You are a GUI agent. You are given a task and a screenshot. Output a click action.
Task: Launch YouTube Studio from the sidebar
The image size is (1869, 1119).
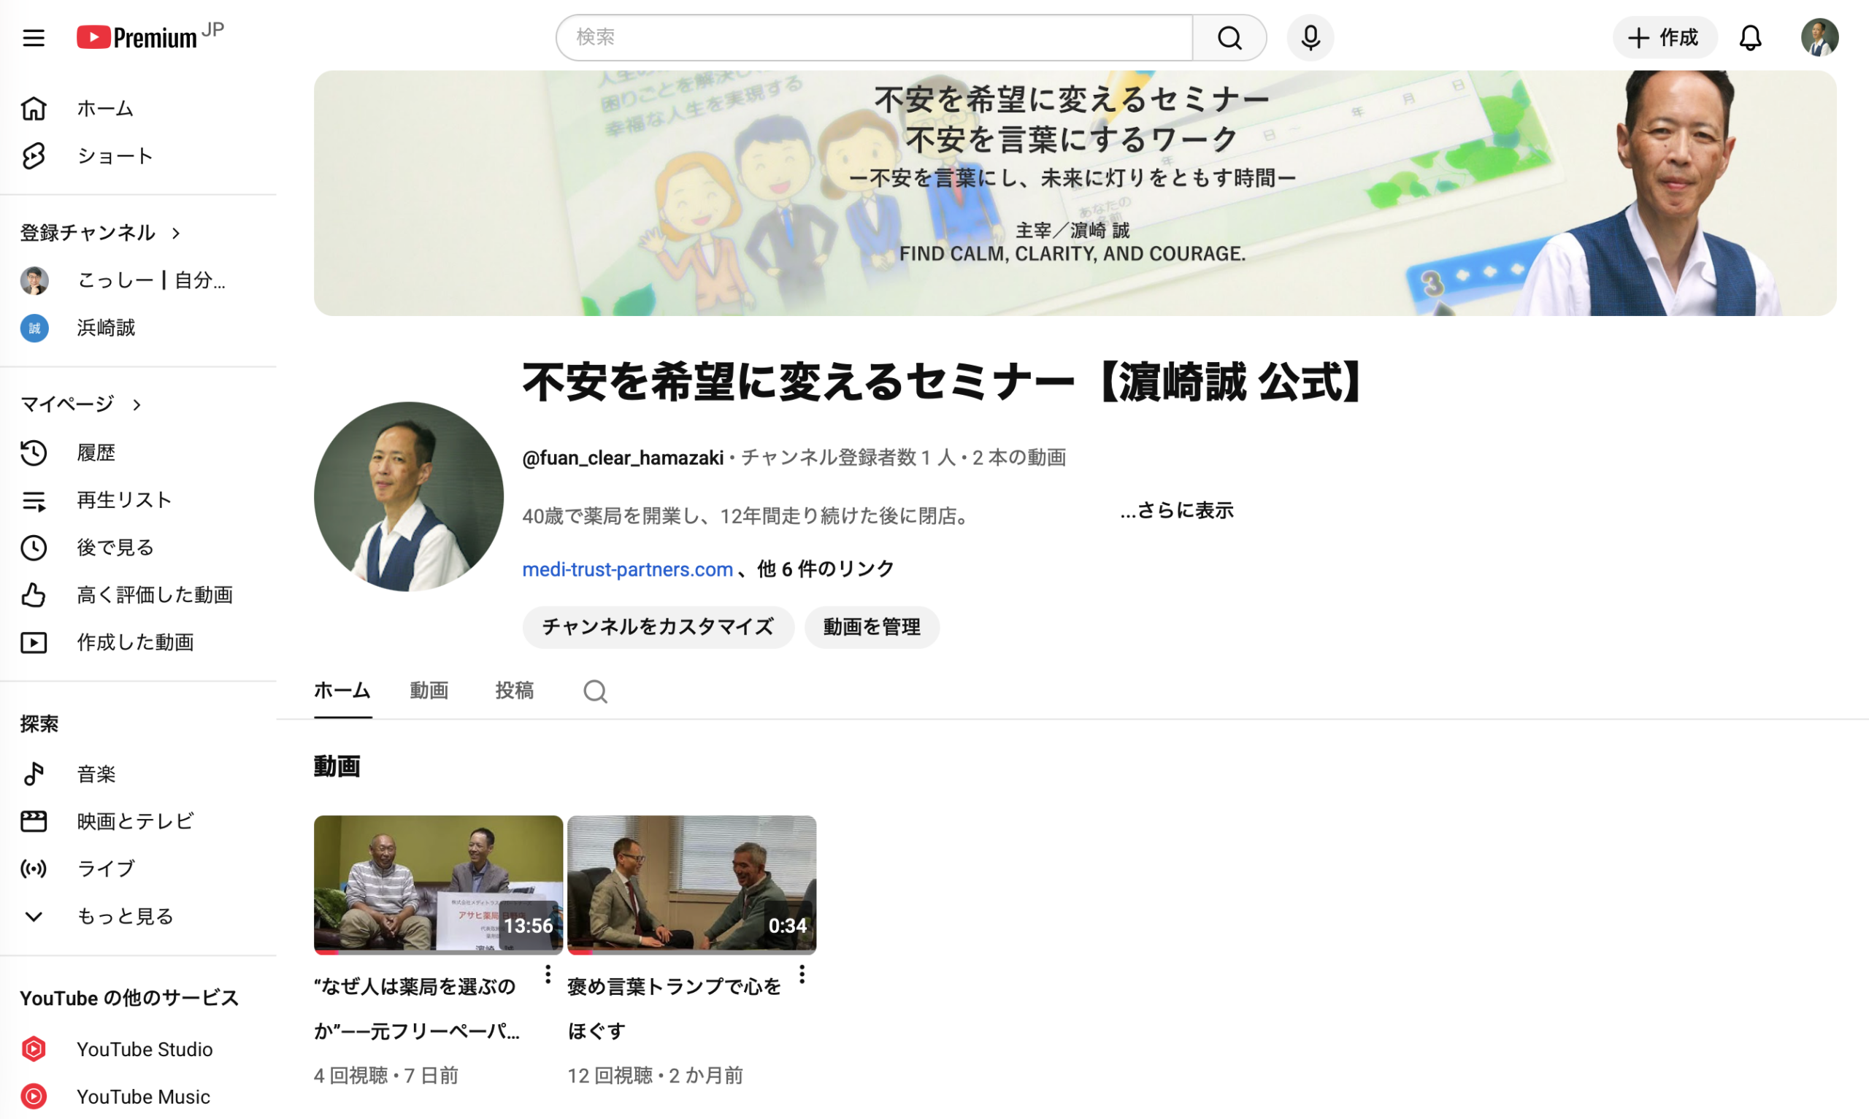tap(144, 1049)
